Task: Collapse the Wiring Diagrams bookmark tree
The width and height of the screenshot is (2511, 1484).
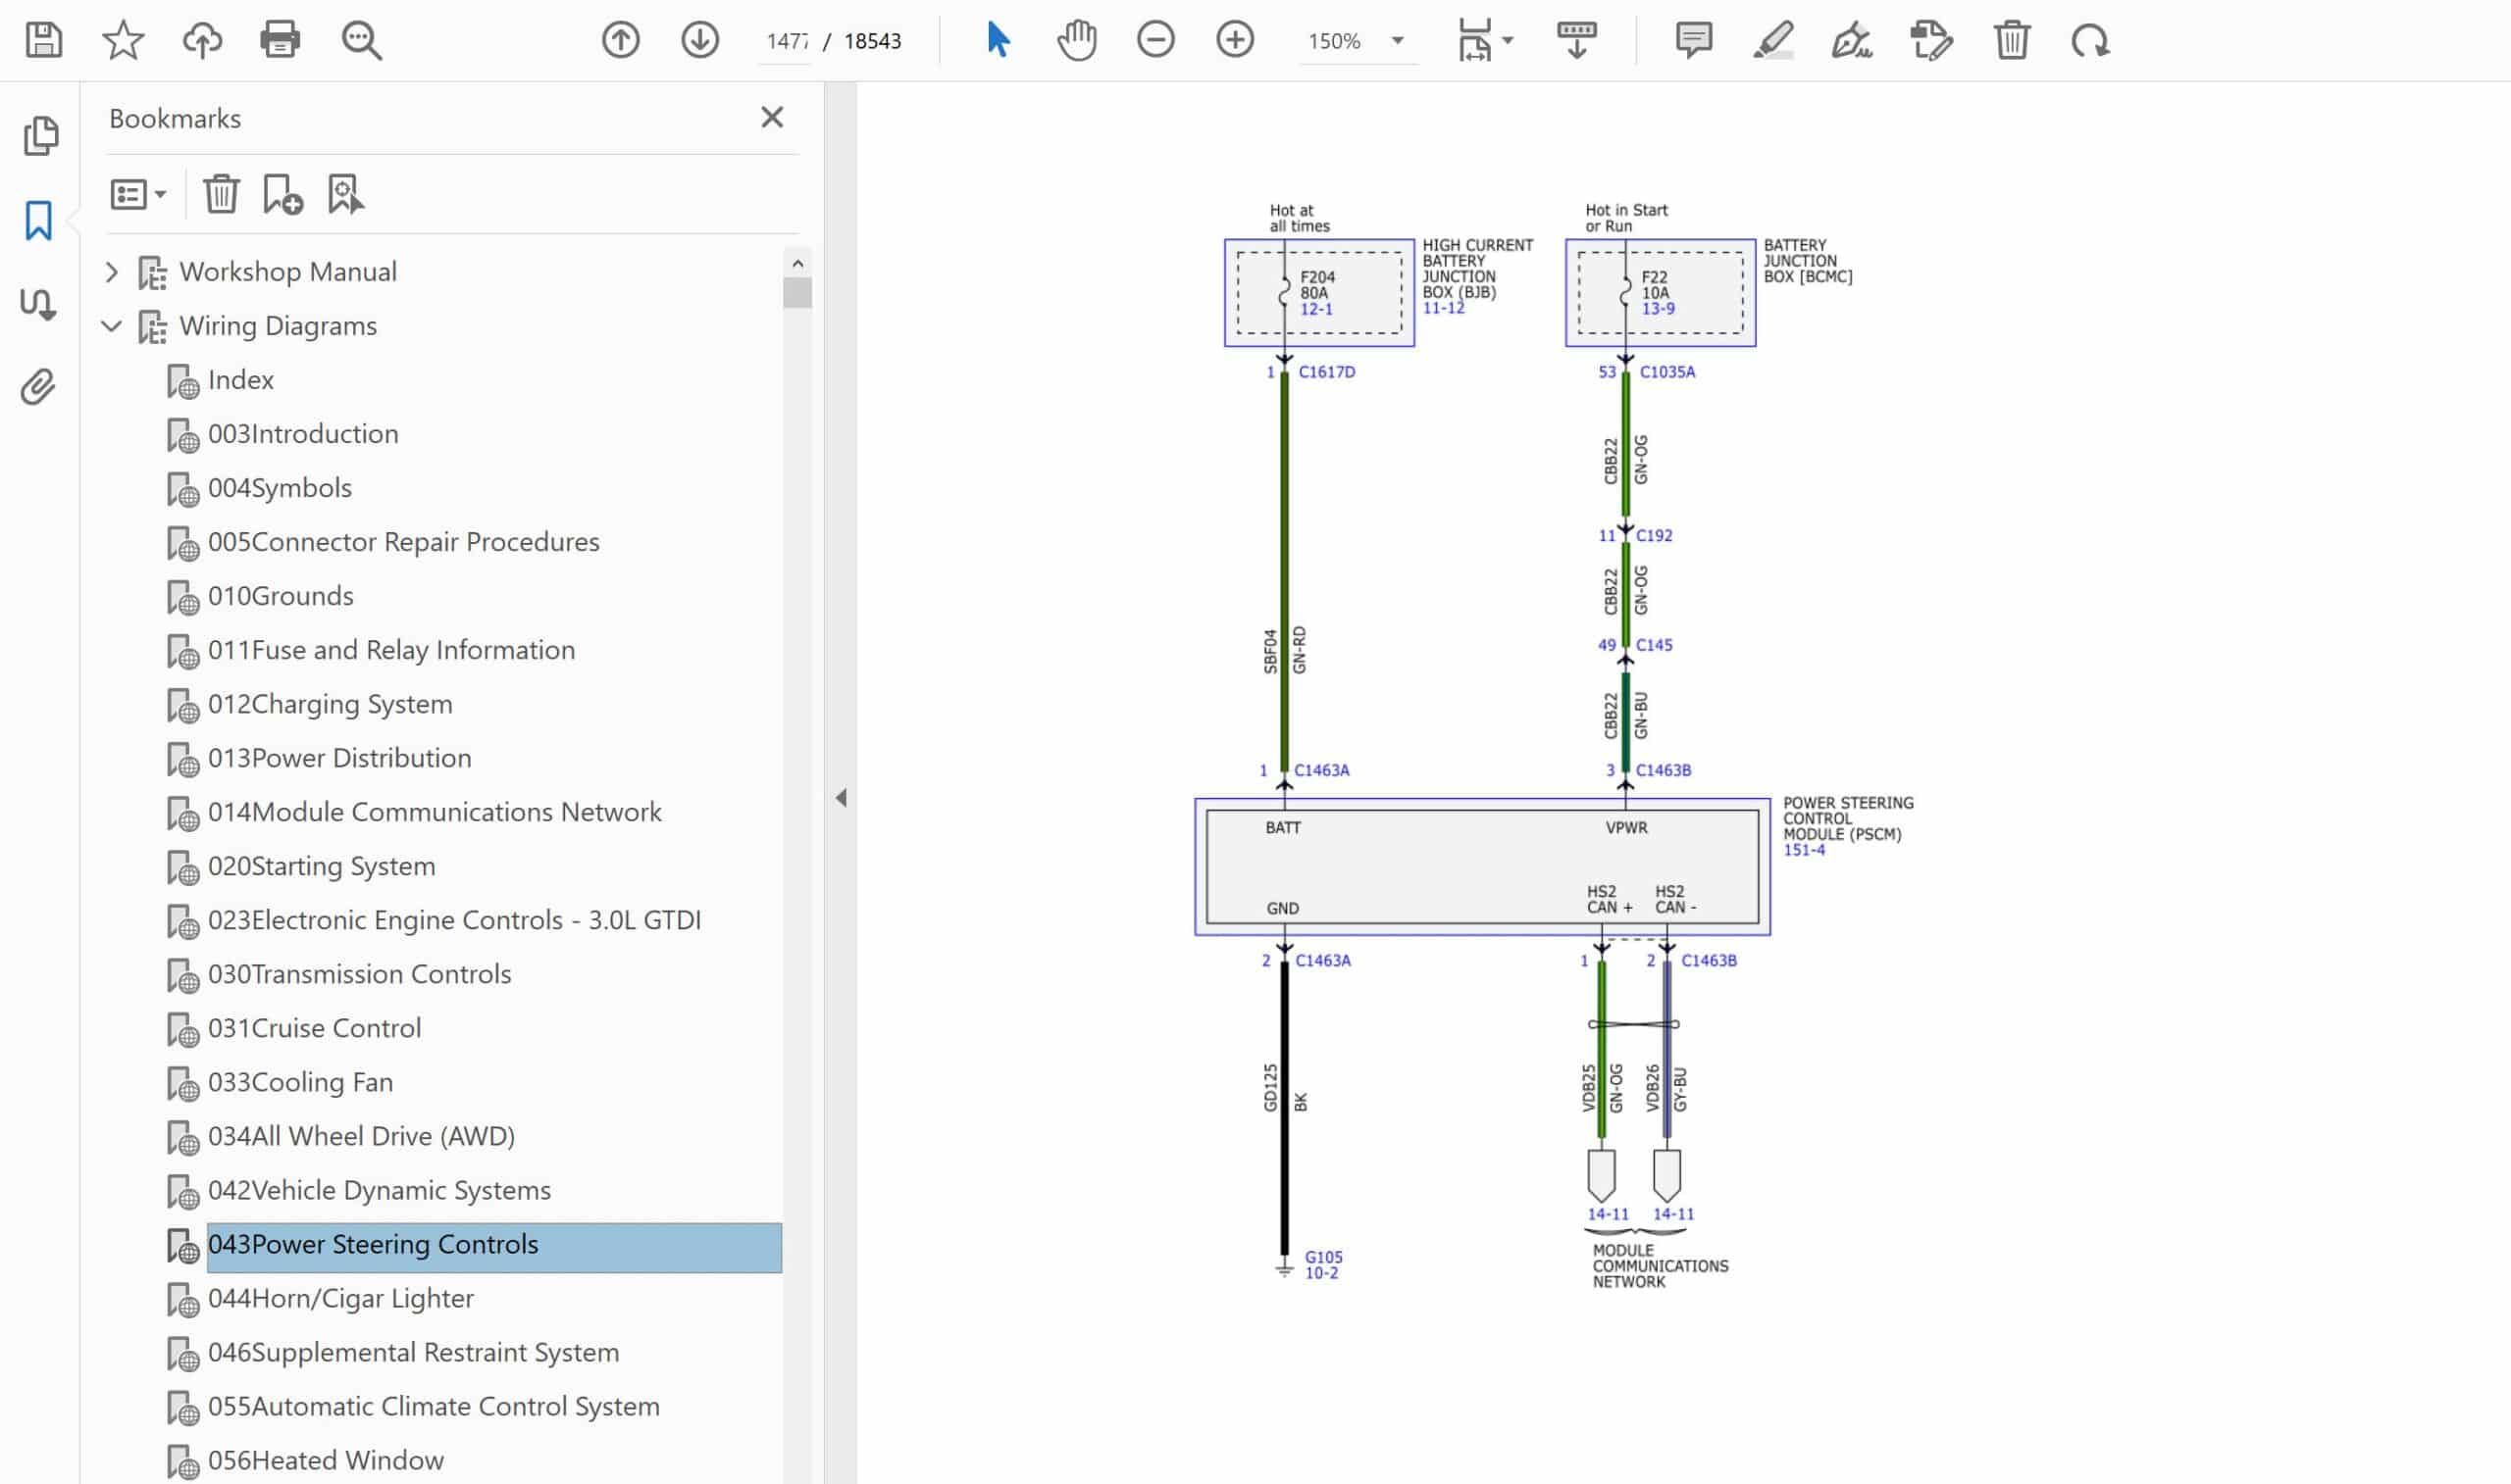Action: coord(112,326)
